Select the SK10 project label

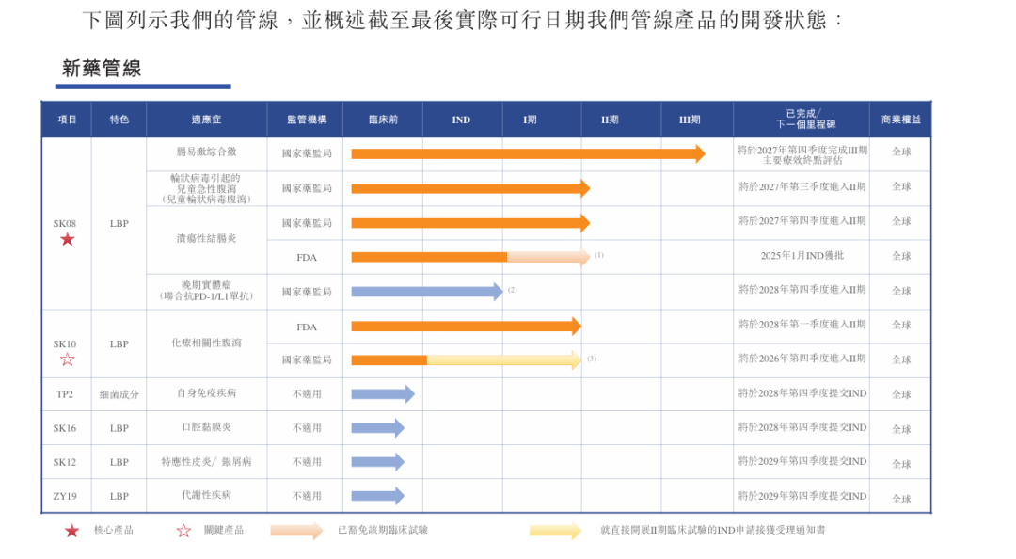(x=65, y=344)
